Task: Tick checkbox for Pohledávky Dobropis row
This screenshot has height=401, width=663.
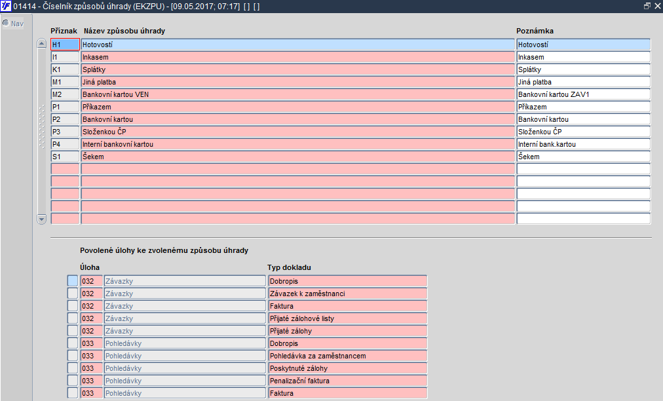Action: pyautogui.click(x=73, y=343)
